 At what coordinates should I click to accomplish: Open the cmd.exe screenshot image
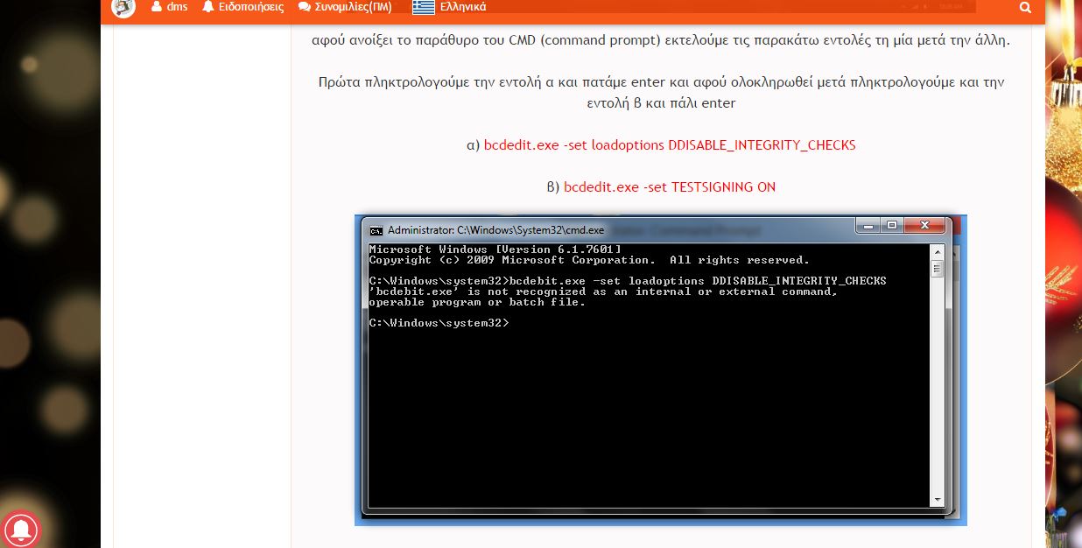point(661,370)
